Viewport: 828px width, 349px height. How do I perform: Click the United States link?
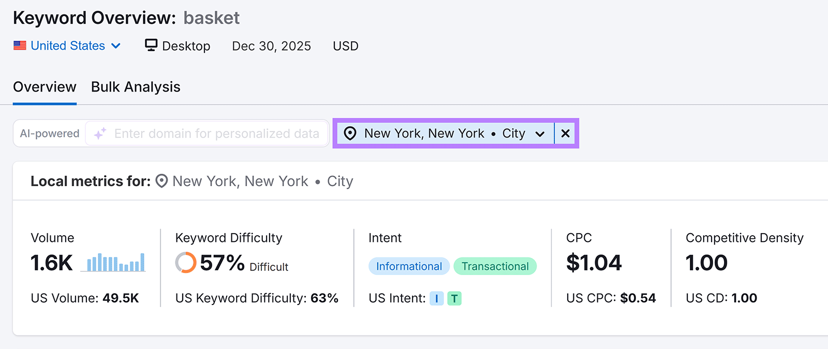67,45
